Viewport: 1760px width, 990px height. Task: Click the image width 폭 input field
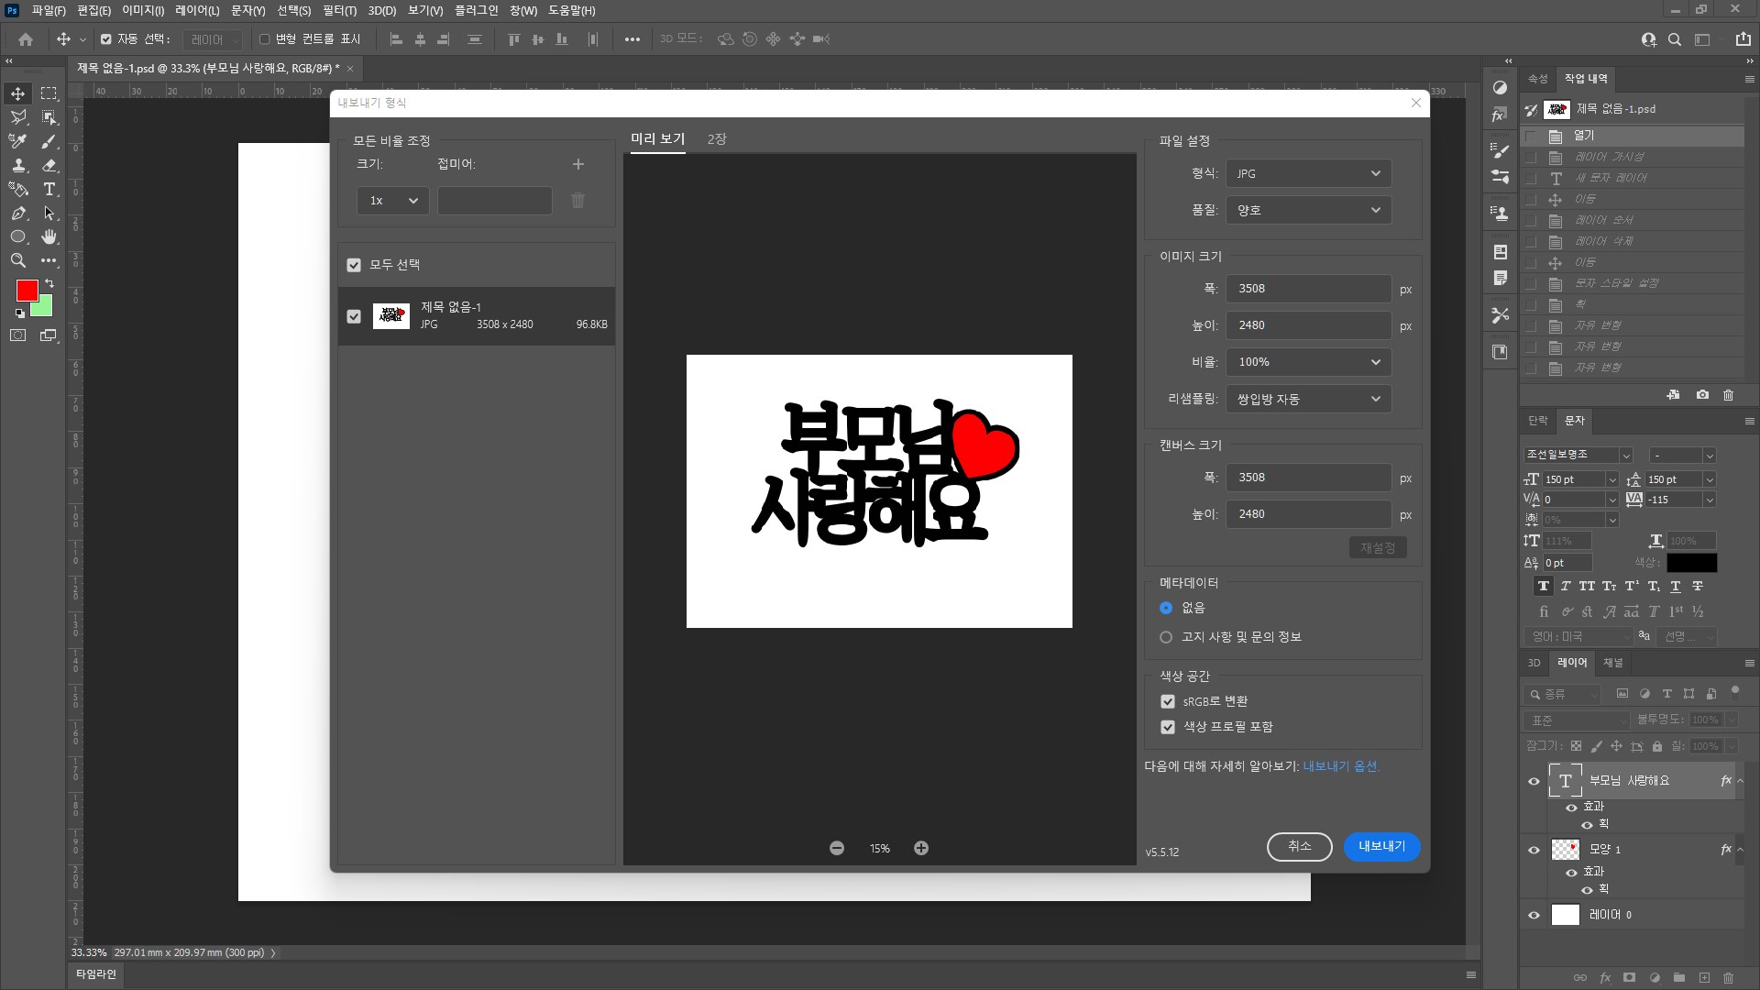coord(1308,288)
